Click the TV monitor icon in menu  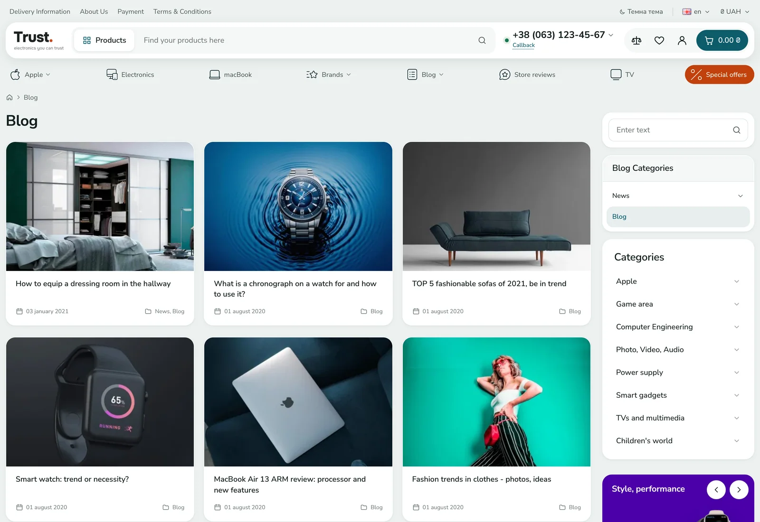click(616, 75)
